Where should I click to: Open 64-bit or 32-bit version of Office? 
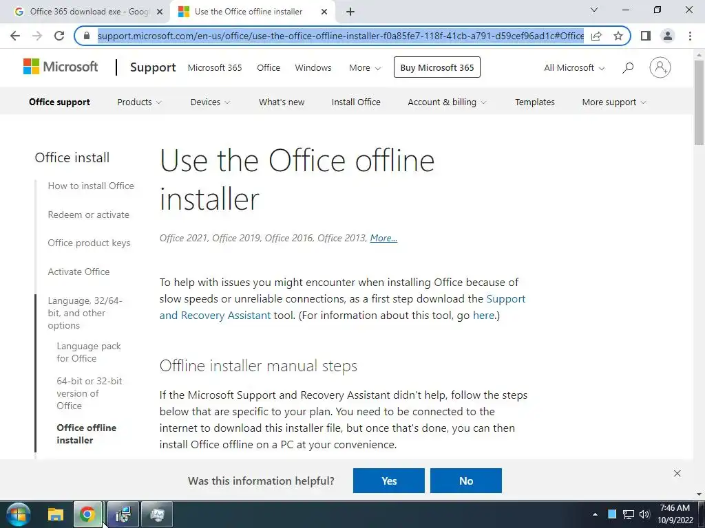point(89,393)
